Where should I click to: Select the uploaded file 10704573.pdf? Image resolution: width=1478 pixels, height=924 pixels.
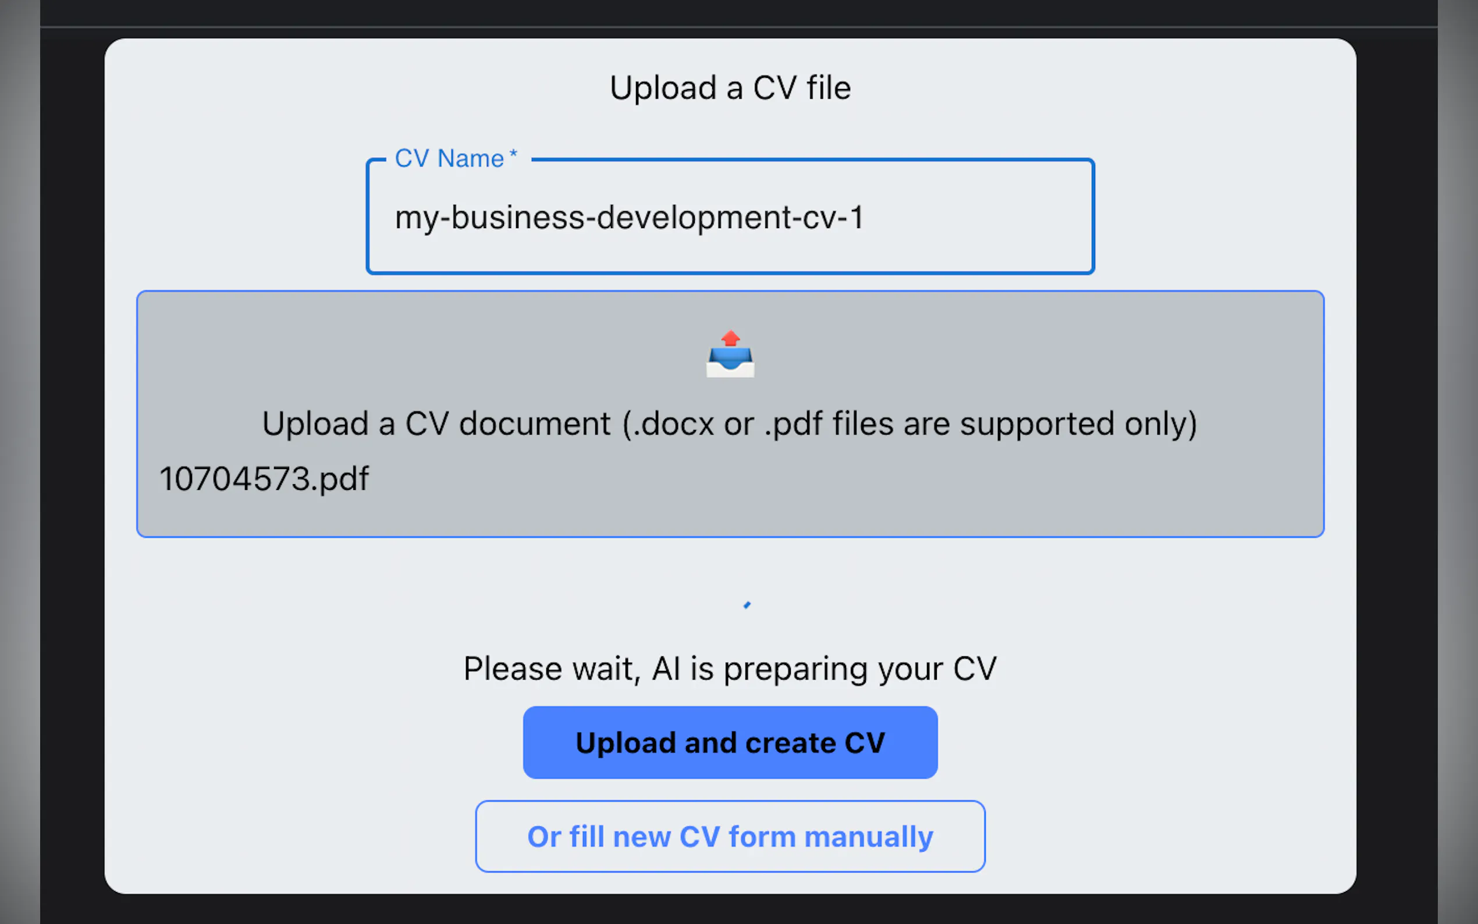[264, 478]
